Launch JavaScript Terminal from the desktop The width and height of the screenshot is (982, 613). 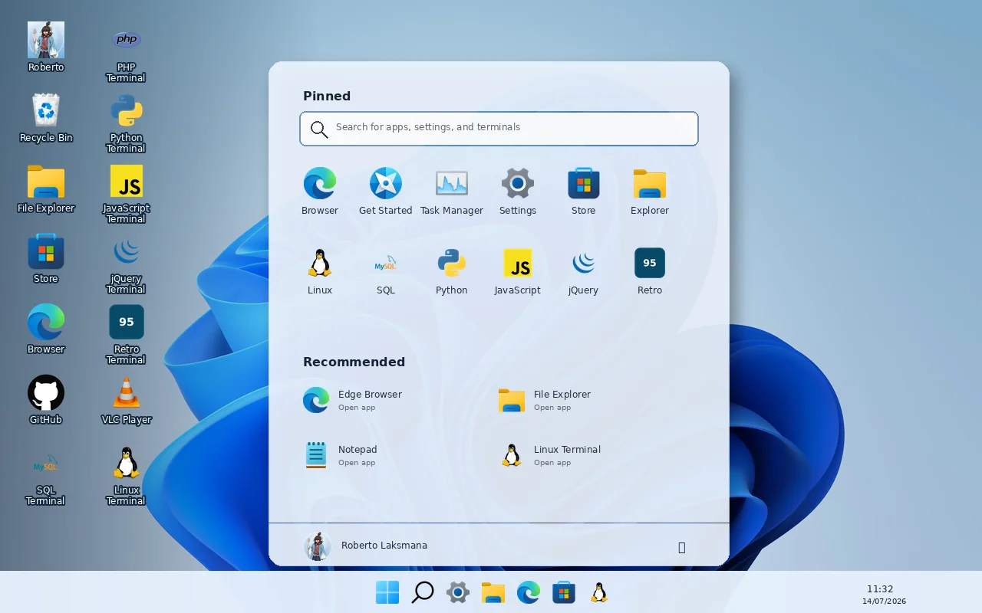pos(127,193)
